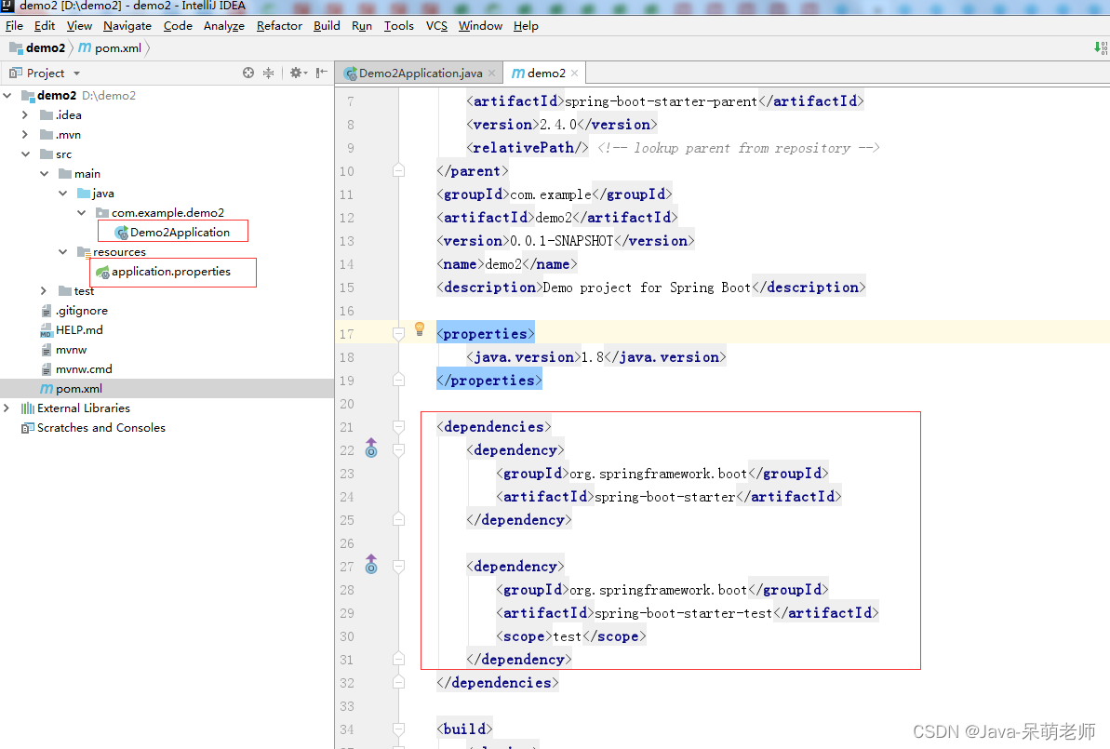Select Scratches and Consoles node
Viewport: 1110px width, 749px height.
pos(101,428)
